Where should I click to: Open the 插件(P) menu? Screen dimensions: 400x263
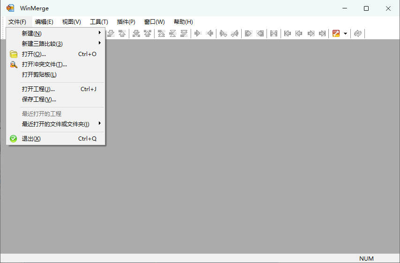126,22
